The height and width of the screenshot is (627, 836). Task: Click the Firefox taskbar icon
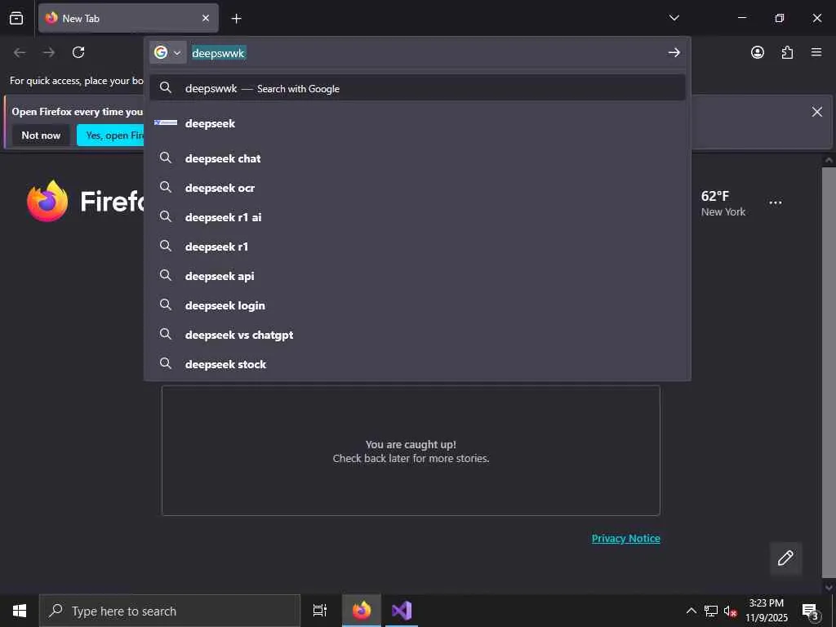(x=361, y=611)
